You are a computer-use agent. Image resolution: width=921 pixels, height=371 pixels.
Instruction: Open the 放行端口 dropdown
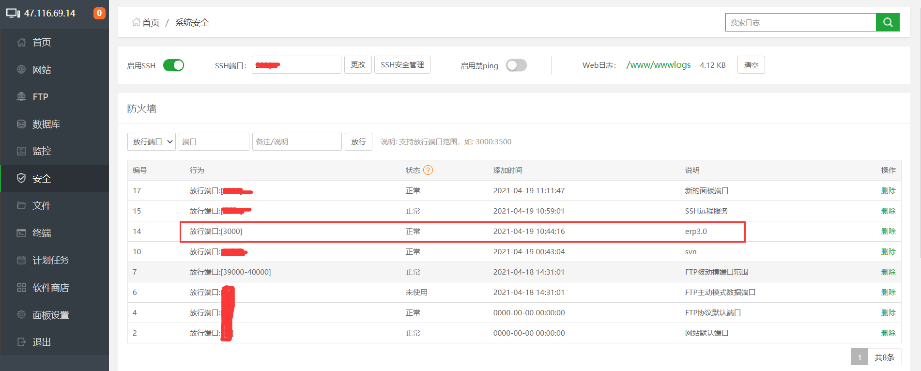[x=152, y=141]
